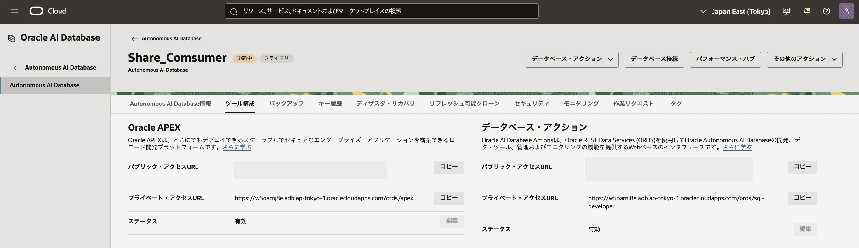Click the Oracle APEX section heading
Image resolution: width=859 pixels, height=248 pixels.
(x=154, y=127)
